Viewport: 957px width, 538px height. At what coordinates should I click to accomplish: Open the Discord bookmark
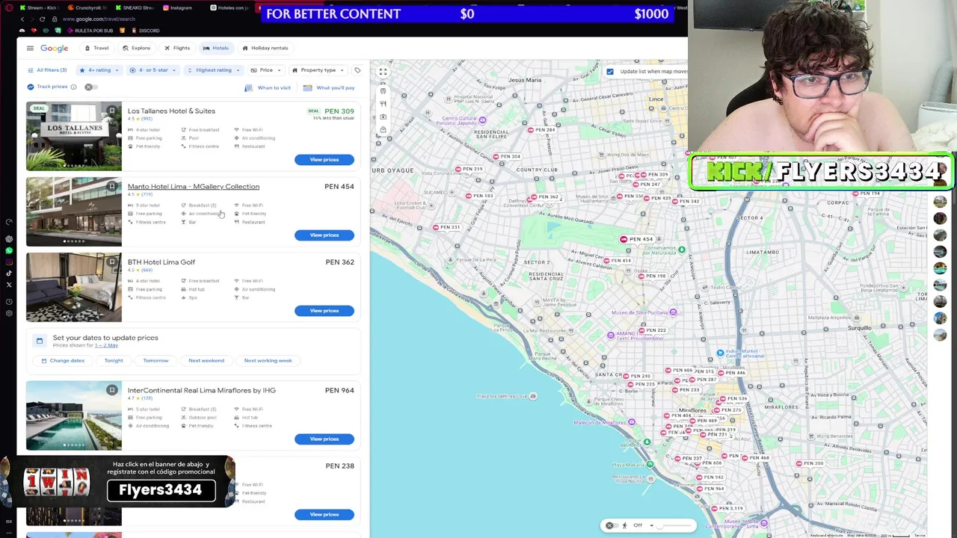tap(145, 31)
